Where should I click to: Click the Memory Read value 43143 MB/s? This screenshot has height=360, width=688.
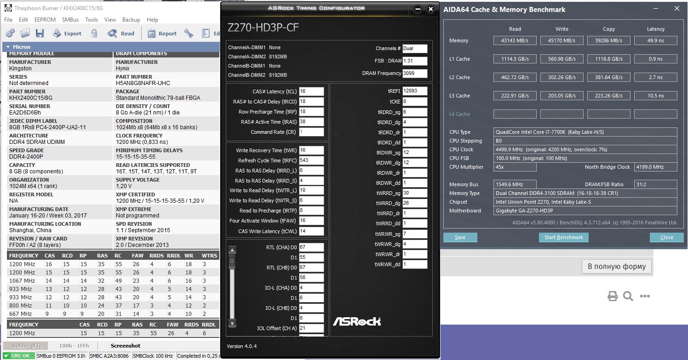click(x=515, y=40)
